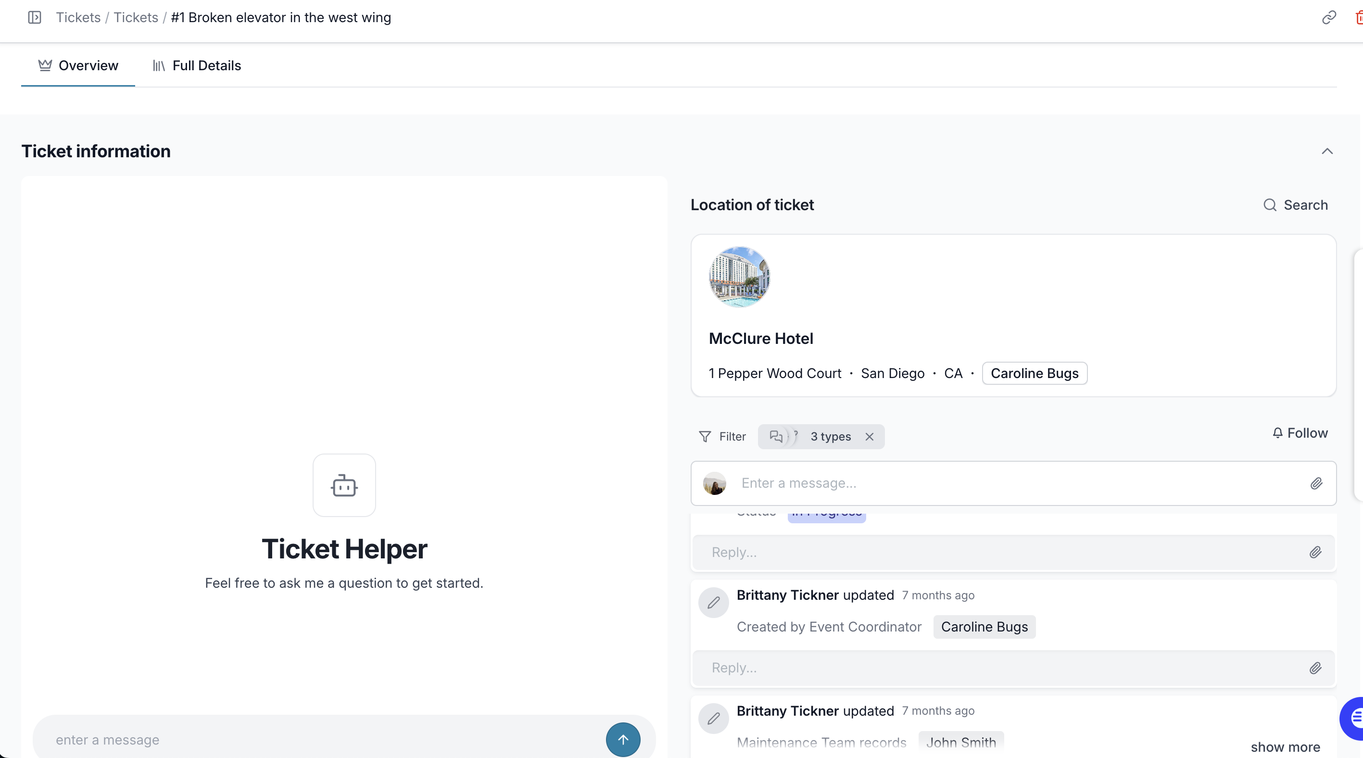This screenshot has width=1363, height=758.
Task: Open Caroline Bugs tag in hotel card
Action: pyautogui.click(x=1034, y=373)
